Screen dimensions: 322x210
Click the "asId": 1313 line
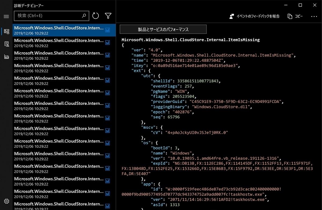click(165, 205)
